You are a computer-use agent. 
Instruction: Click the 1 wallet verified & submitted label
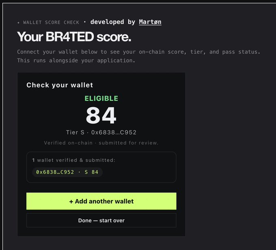(x=73, y=160)
